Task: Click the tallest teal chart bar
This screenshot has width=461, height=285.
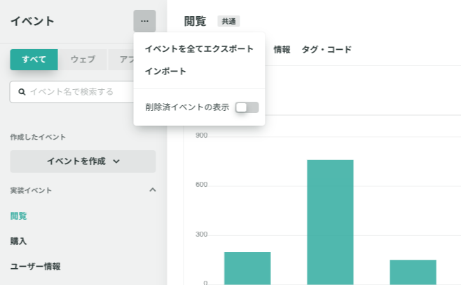Action: (x=330, y=223)
